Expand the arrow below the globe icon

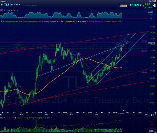point(155,8)
